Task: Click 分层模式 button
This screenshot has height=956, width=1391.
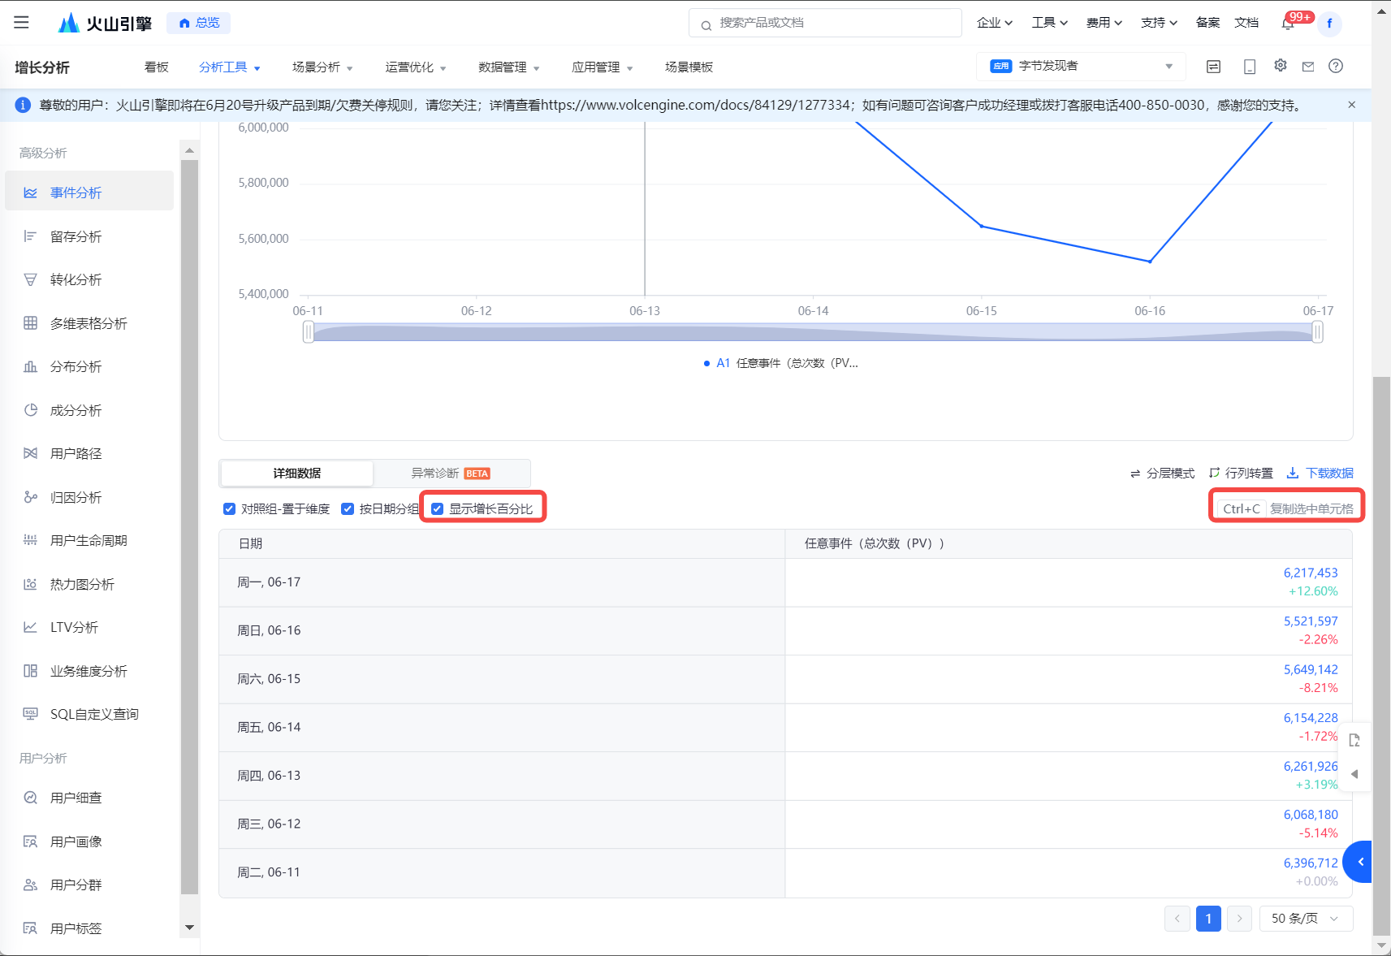Action: click(1162, 474)
